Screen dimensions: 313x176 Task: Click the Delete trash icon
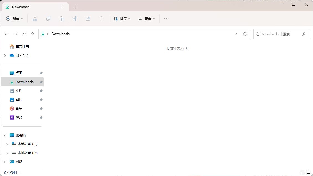pyautogui.click(x=101, y=18)
